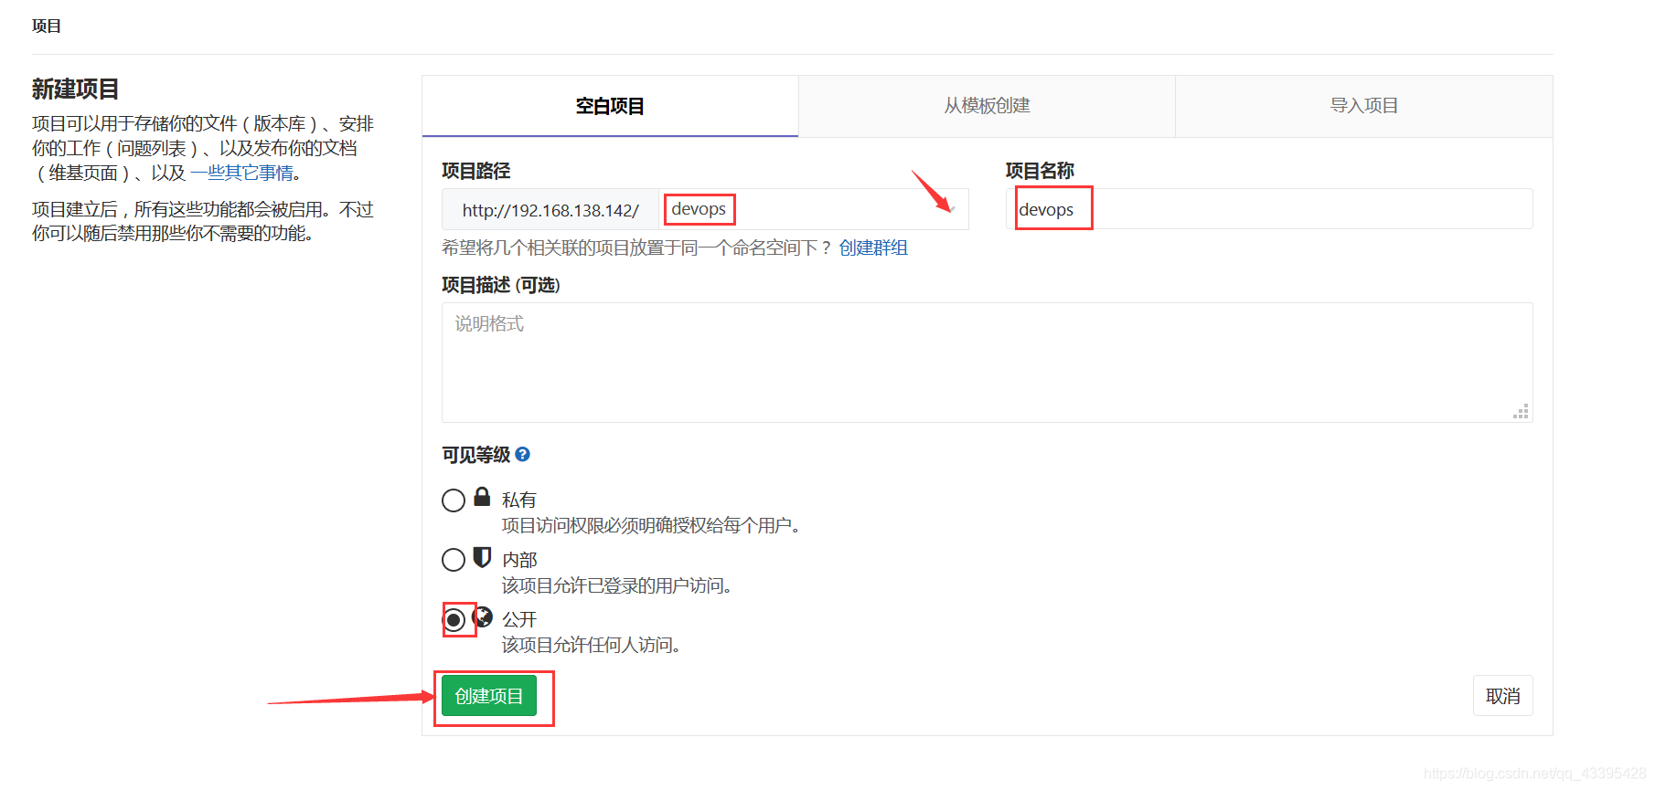Image resolution: width=1655 pixels, height=790 pixels.
Task: Open the 创建群组 link
Action: coord(873,248)
